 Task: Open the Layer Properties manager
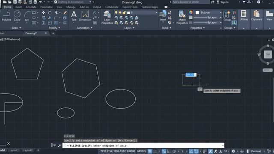107,17
